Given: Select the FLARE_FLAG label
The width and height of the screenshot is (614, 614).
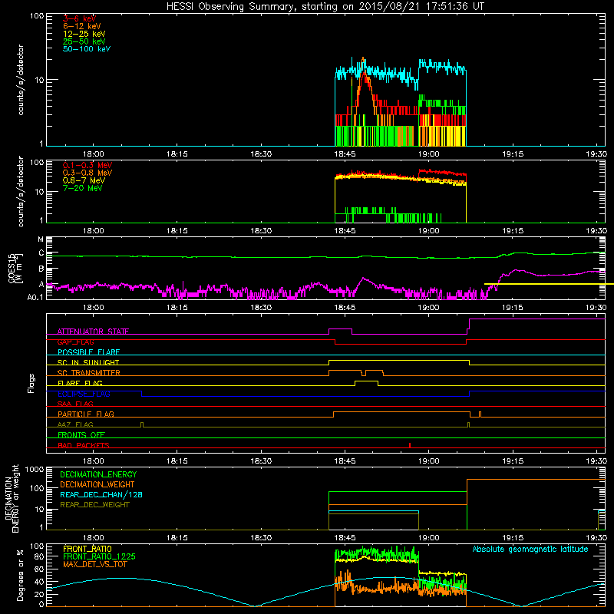Looking at the screenshot, I should tap(80, 383).
